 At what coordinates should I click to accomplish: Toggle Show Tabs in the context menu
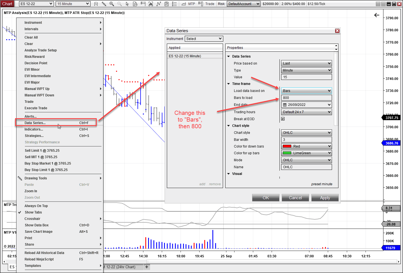(33, 212)
